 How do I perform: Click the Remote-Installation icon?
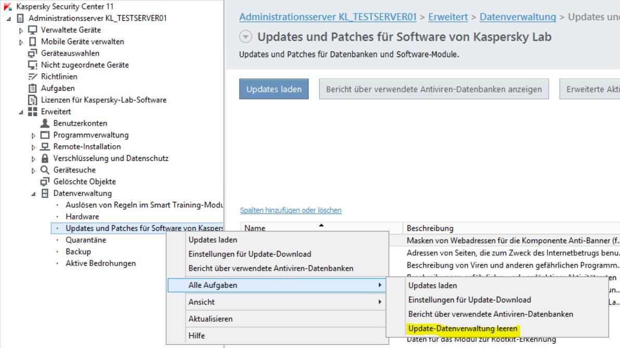(45, 147)
